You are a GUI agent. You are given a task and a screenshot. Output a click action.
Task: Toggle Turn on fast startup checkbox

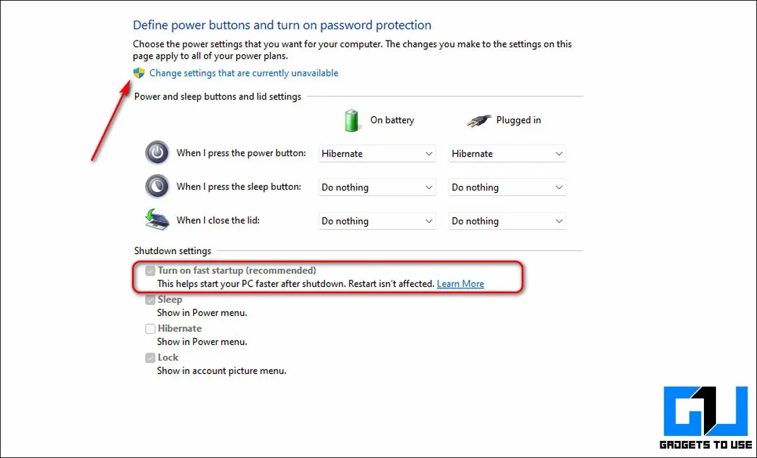150,271
